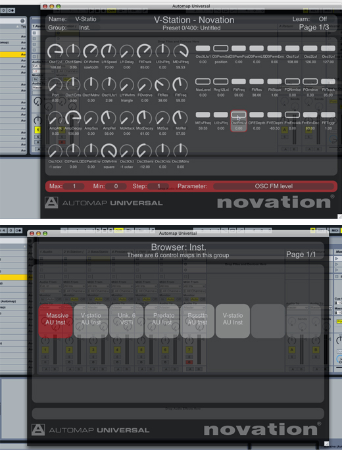Edit the Name field showing V-Statio

pyautogui.click(x=85, y=19)
